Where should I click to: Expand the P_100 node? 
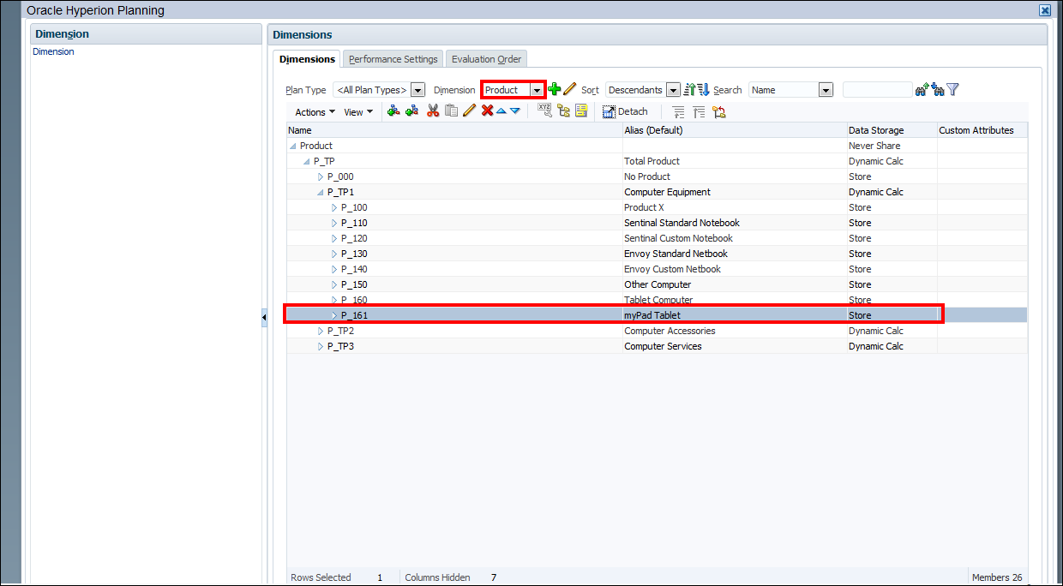click(x=334, y=207)
